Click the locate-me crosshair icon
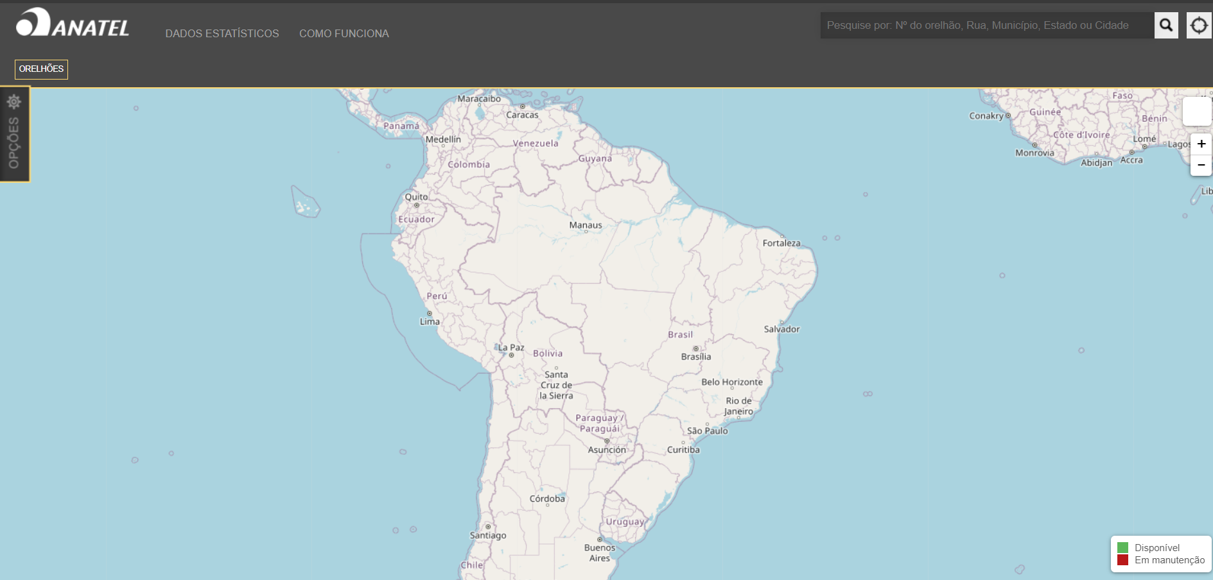1213x580 pixels. click(x=1198, y=26)
